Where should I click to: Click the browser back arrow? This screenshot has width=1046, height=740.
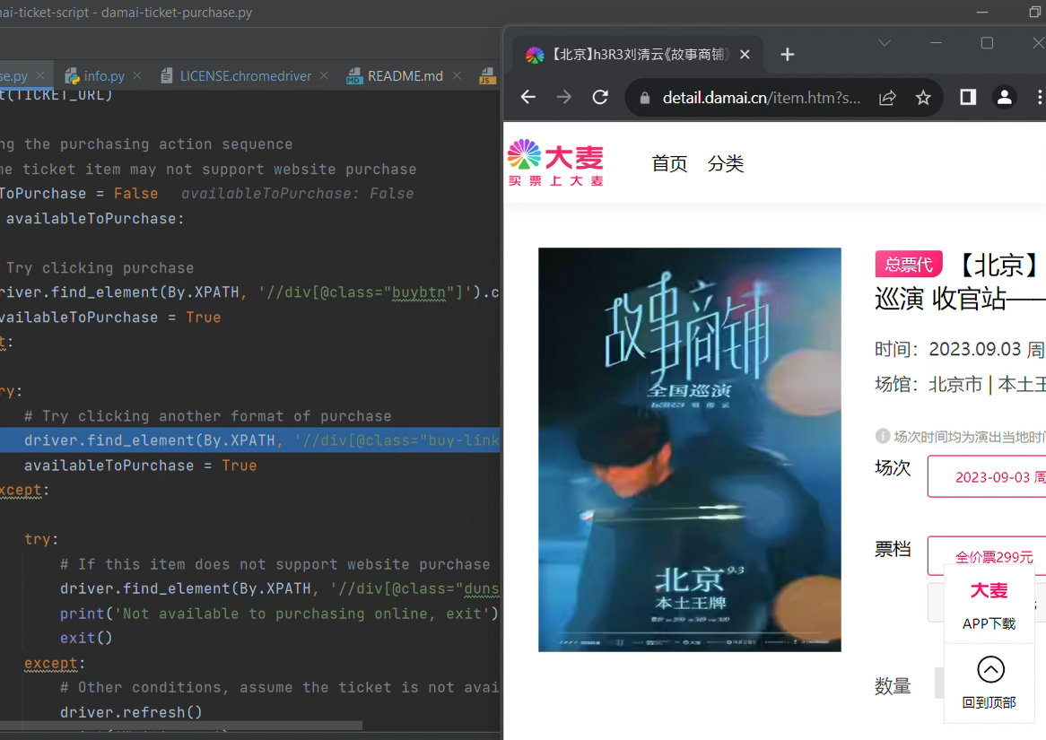528,98
